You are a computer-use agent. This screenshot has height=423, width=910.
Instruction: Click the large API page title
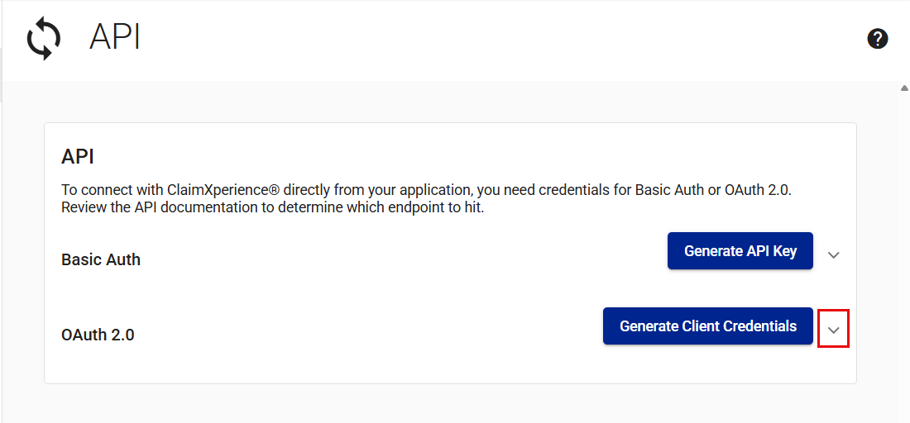pos(114,38)
